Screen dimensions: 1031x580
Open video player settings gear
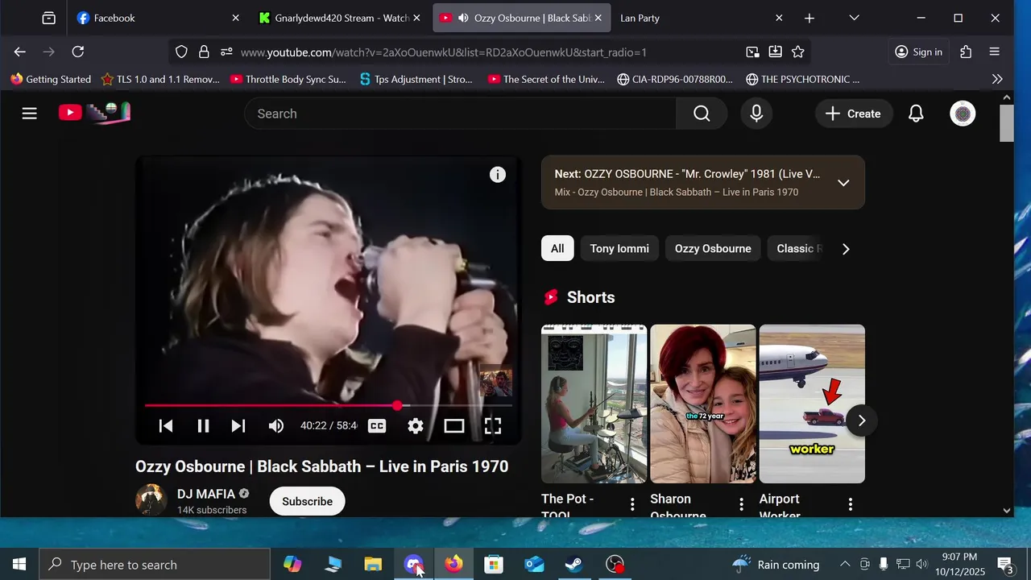(416, 426)
